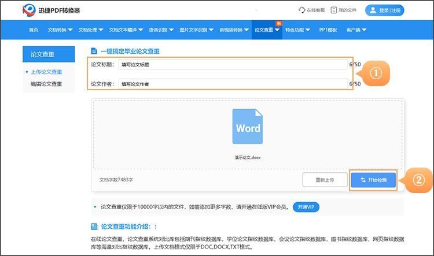Click the 我的文件 document icon
Viewport: 434px width, 256px height.
[334, 10]
